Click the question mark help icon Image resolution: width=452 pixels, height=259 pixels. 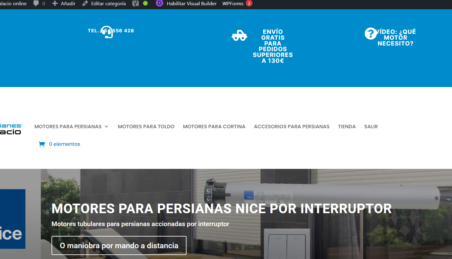click(x=371, y=34)
